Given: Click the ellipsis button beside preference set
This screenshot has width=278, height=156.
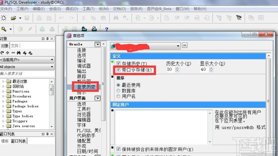Looking at the screenshot, I should 185,45.
